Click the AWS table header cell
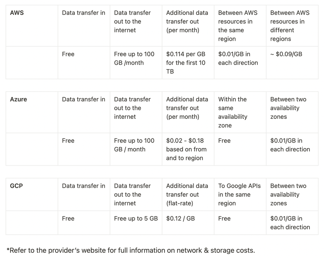This screenshot has width=325, height=258. 32,26
